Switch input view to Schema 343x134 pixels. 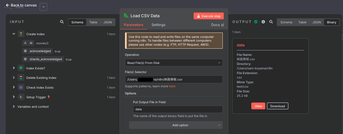pyautogui.click(x=77, y=22)
